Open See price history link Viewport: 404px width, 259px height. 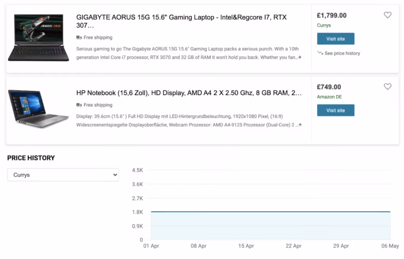point(342,53)
